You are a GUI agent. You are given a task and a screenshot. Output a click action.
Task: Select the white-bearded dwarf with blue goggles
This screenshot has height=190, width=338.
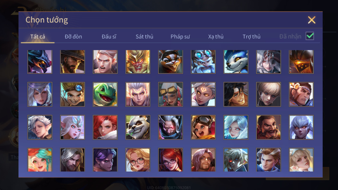(x=203, y=62)
